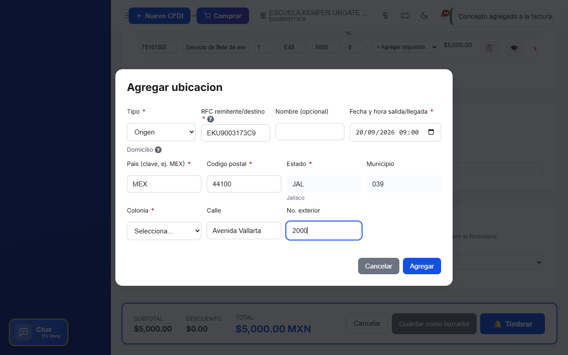Expand the ESCUELA KEMPER URGATE company selector
This screenshot has height=355, width=568.
314,16
